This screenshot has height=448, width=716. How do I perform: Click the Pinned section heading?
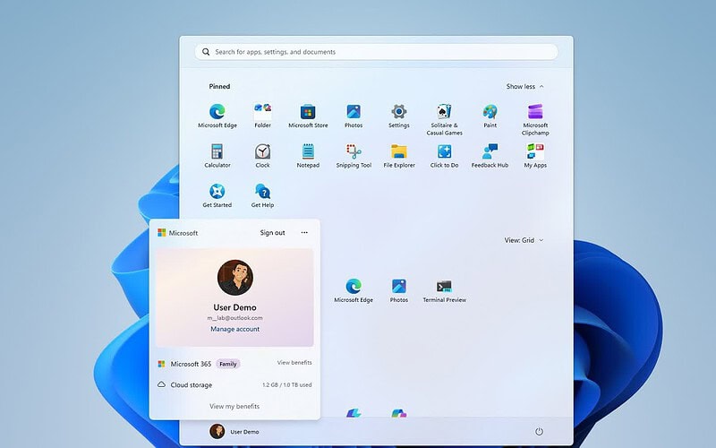(219, 86)
